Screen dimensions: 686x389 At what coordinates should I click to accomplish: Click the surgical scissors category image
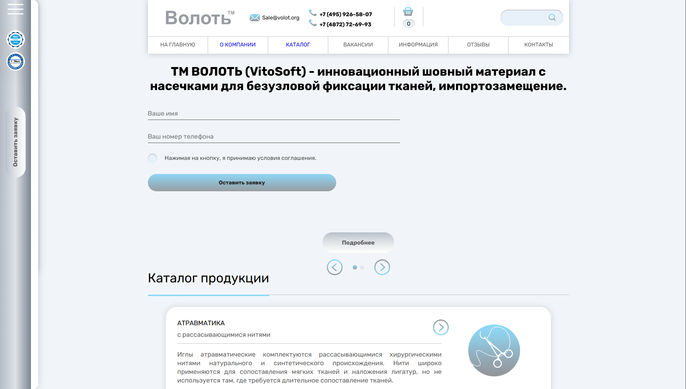pyautogui.click(x=494, y=350)
